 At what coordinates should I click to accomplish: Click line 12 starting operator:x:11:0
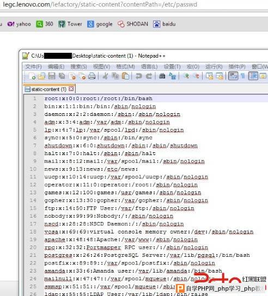click(x=121, y=185)
